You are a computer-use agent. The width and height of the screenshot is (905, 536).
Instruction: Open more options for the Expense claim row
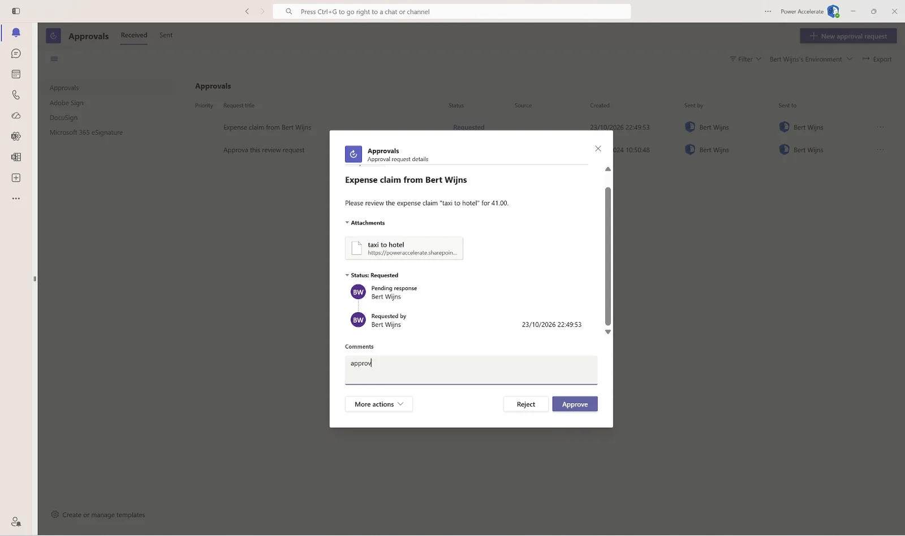point(881,127)
